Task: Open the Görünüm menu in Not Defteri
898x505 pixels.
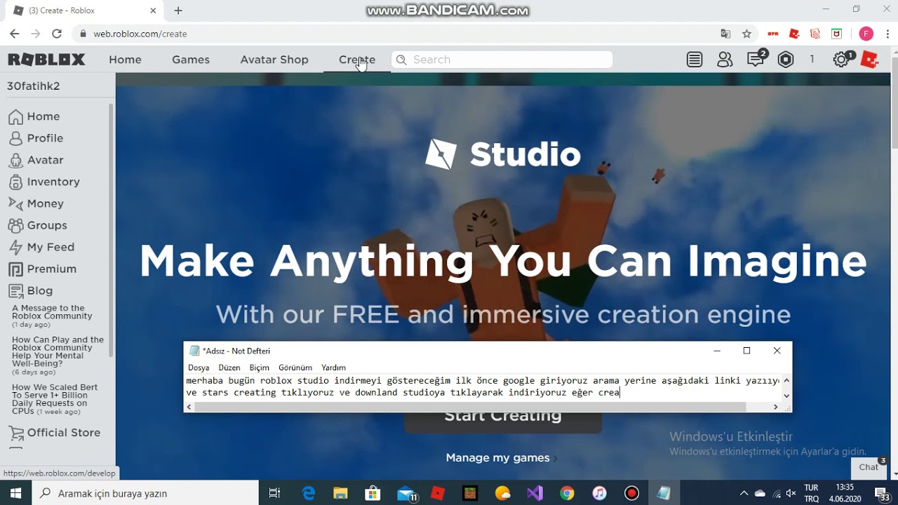Action: click(295, 368)
